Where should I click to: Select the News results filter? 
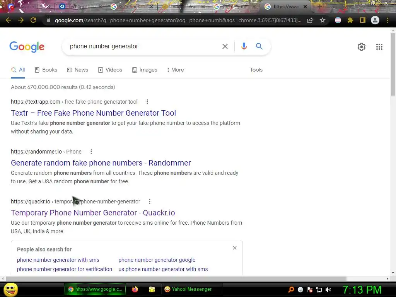77,70
